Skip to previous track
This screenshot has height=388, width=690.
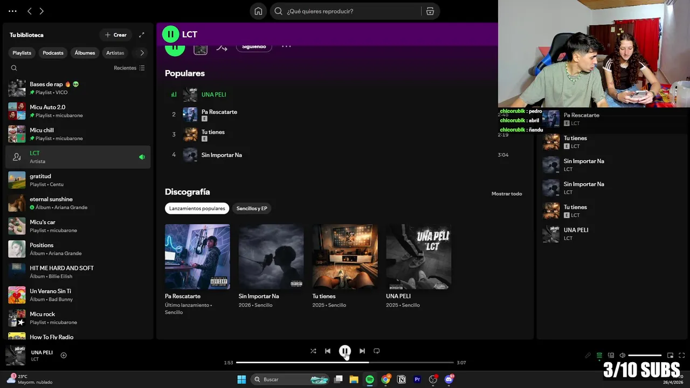[x=328, y=351]
